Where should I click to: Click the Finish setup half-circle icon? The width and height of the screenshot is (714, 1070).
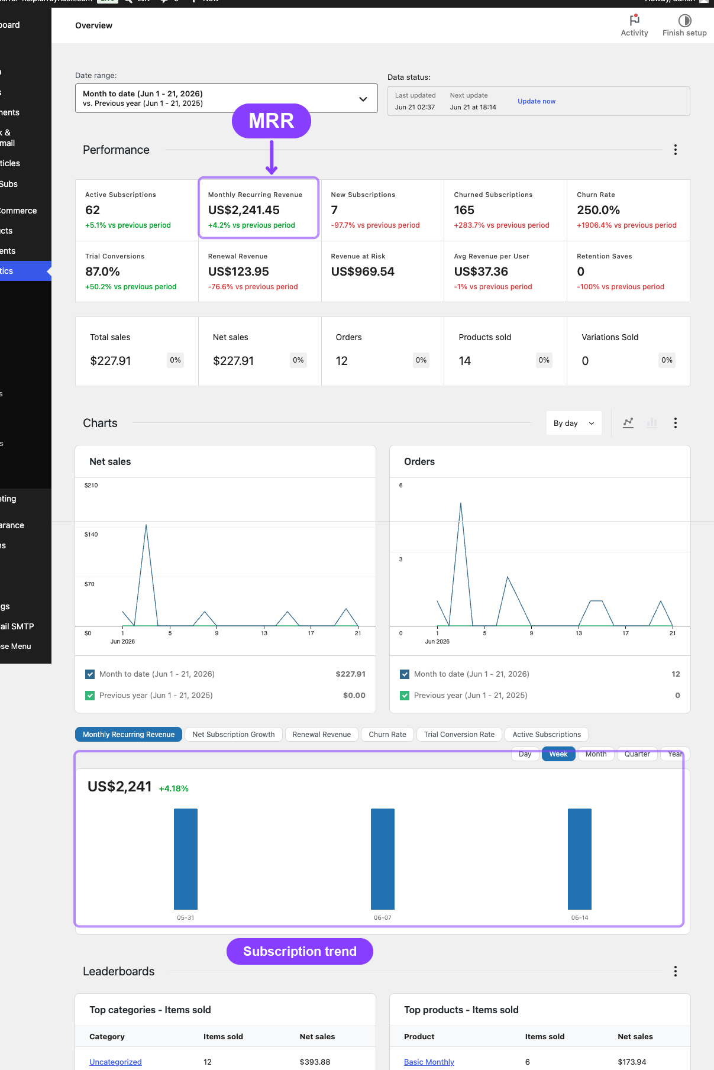coord(684,21)
